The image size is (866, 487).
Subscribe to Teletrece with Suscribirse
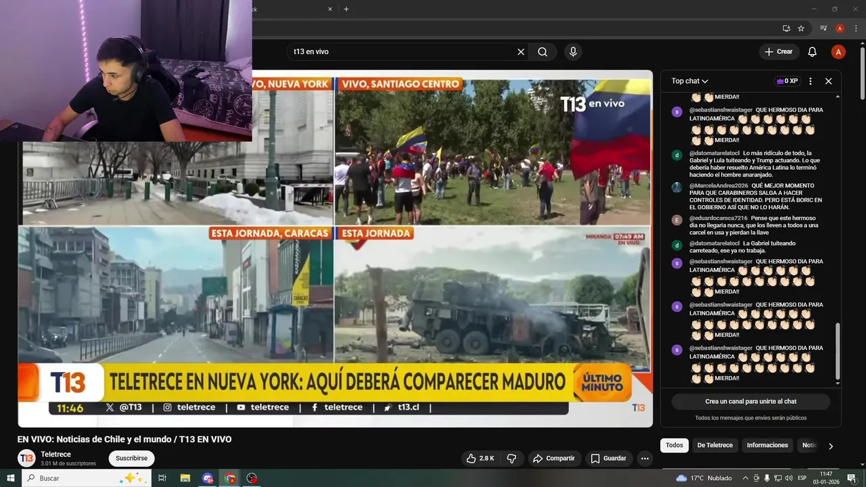pos(131,459)
